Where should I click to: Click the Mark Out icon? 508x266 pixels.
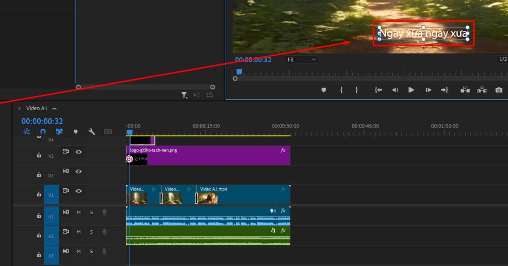(x=356, y=90)
